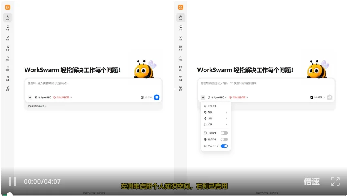Open the chat bubble sidebar icon in left pane
347x196 pixels.
pos(8,18)
